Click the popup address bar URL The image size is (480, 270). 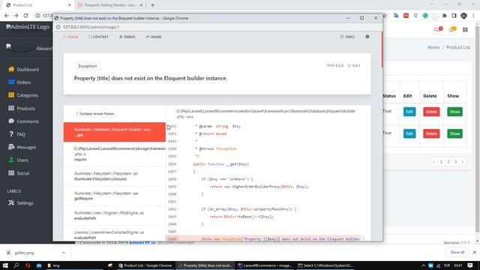(x=91, y=27)
